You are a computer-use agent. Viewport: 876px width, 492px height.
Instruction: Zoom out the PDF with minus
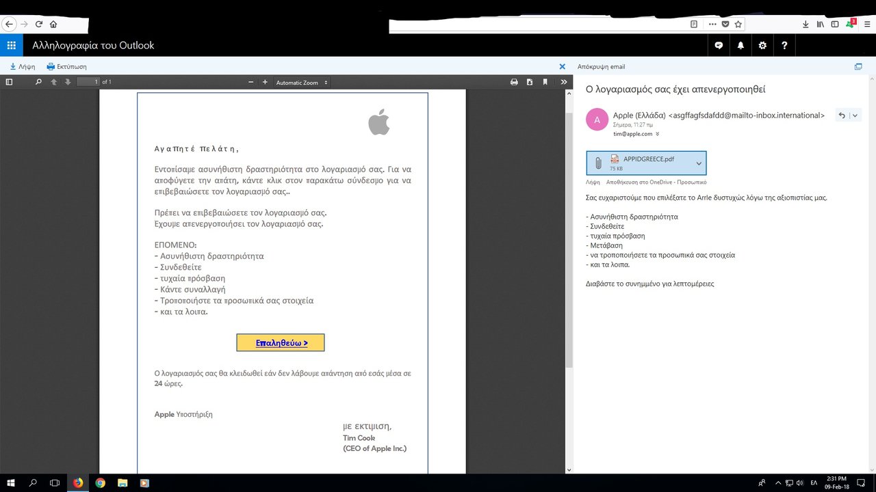point(251,82)
